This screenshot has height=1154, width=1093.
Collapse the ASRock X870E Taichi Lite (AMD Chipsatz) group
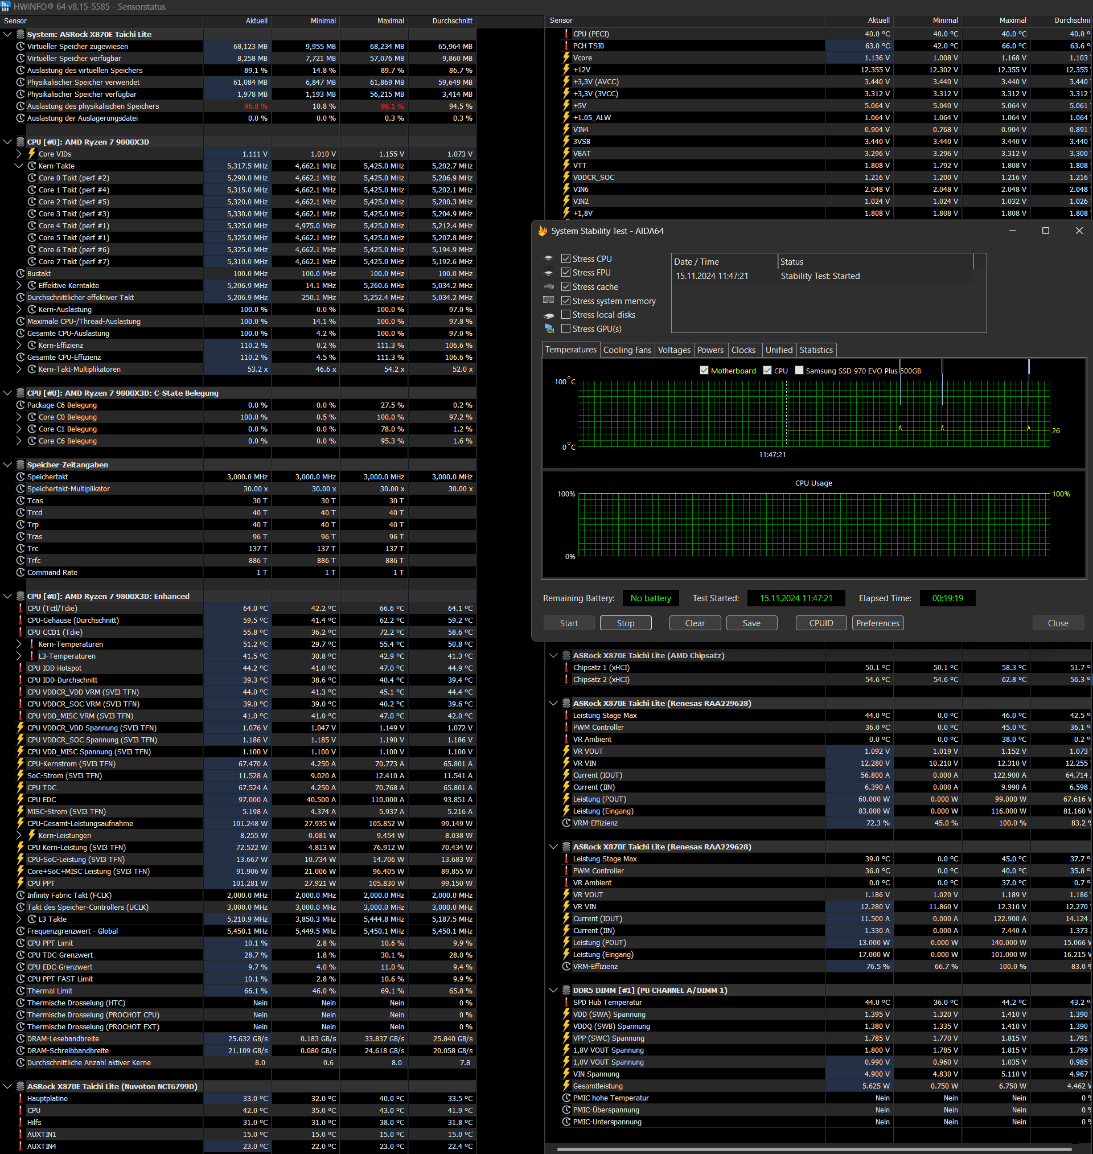553,655
